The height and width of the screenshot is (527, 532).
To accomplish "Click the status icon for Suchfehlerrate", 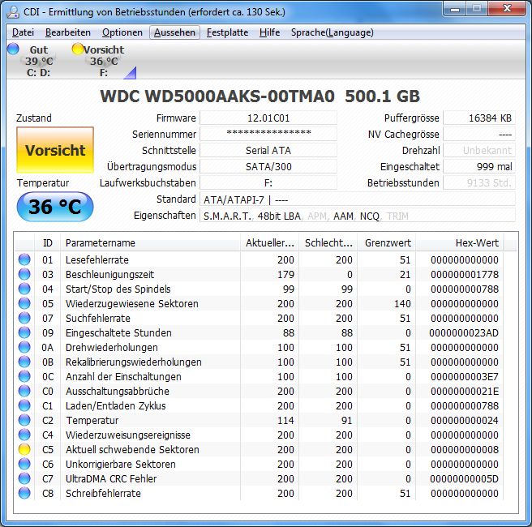I will (x=24, y=318).
